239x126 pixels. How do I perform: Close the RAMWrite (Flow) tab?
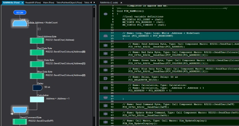[x=23, y=3]
